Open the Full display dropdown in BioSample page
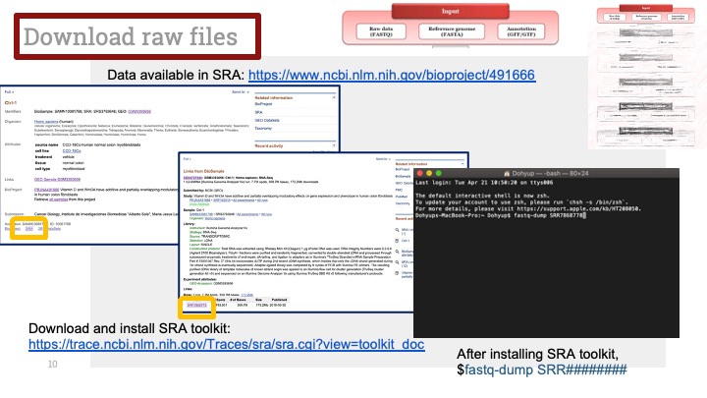 pos(9,92)
